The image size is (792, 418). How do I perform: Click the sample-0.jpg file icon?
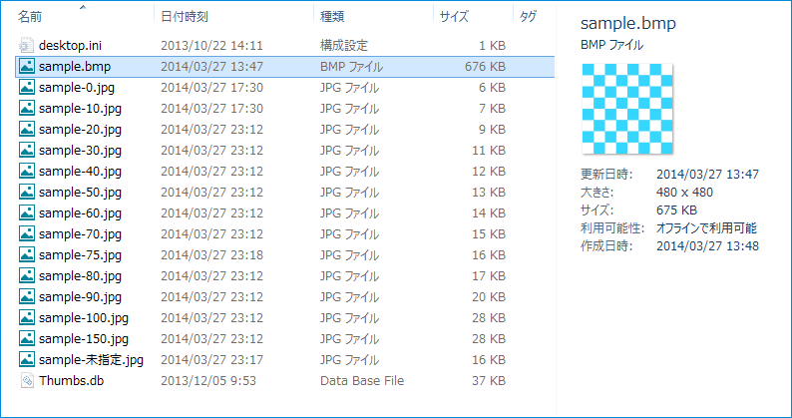(x=27, y=88)
